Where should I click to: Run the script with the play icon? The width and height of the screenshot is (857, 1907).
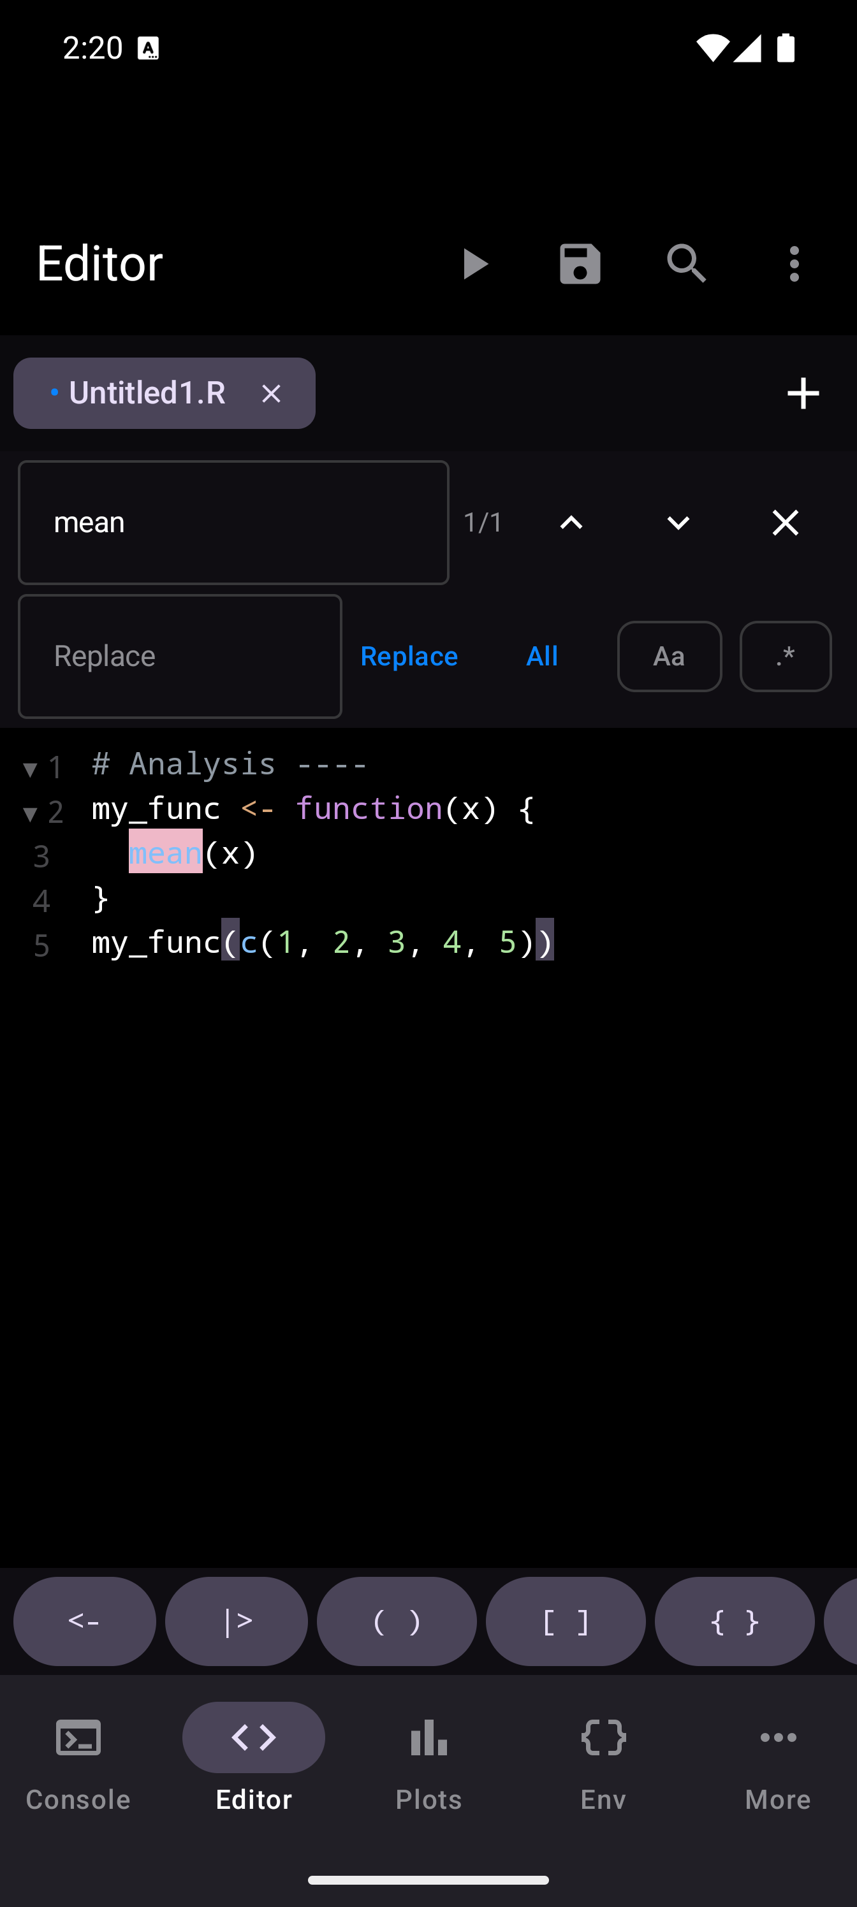474,265
